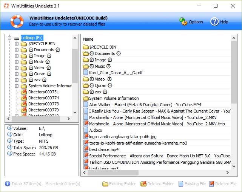This screenshot has height=192, width=242.
Task: Click deleted icon of Marshmello MKV.tmp file
Action: pyautogui.click(x=86, y=123)
